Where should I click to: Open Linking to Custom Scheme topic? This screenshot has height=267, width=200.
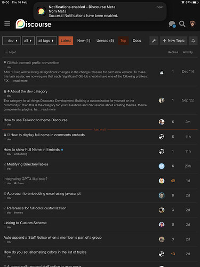point(25,223)
